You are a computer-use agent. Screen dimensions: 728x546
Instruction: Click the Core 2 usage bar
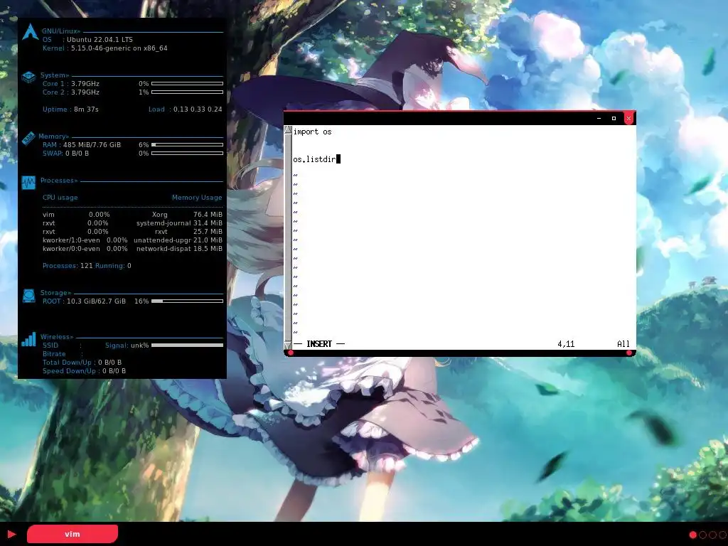[187, 92]
